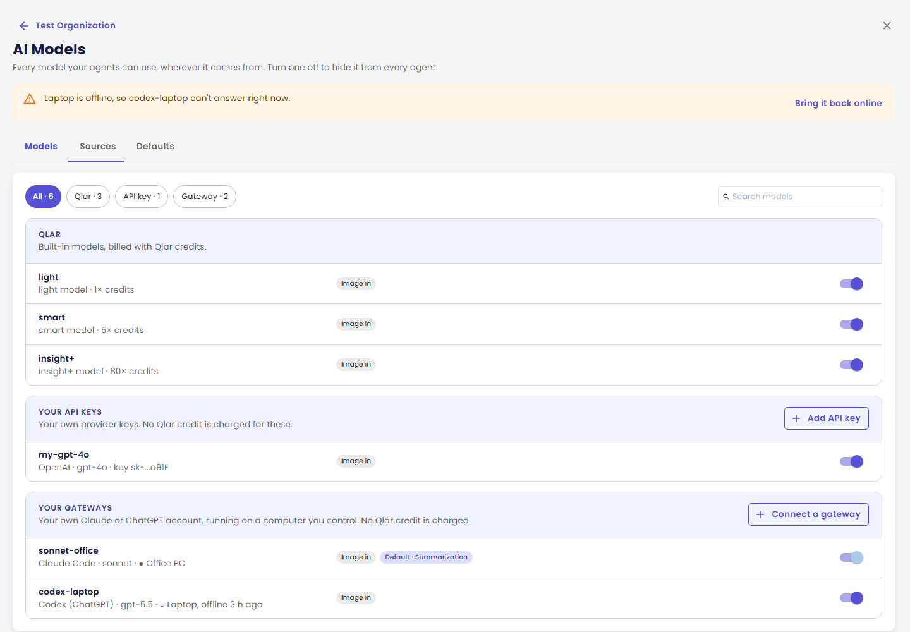Show all 6 models filter
Viewport: 910px width, 632px height.
[43, 197]
